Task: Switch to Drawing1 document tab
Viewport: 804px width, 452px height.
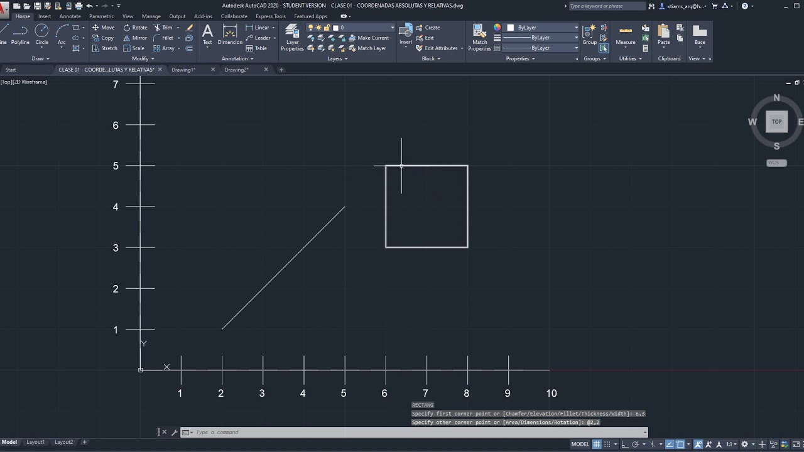Action: point(183,70)
